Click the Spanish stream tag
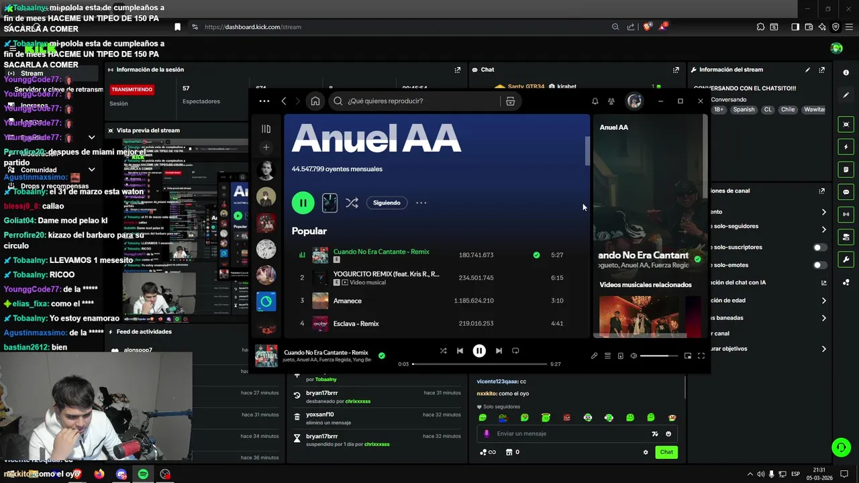 pyautogui.click(x=744, y=109)
